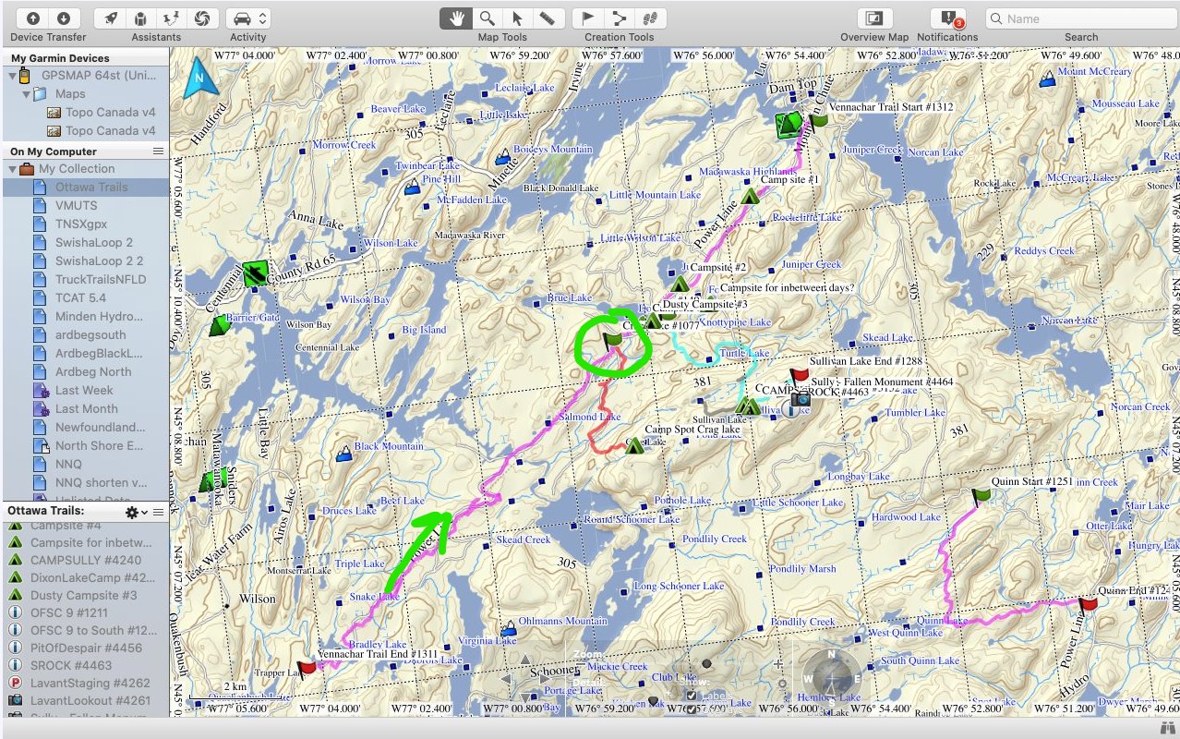This screenshot has height=739, width=1180.
Task: Select the TruckTrailsNFLD list
Action: click(85, 279)
